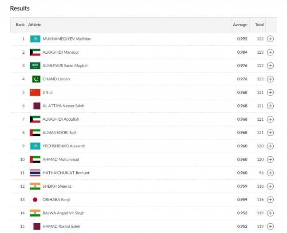The image size is (287, 233).
Task: Select athlete name BAJWA Angad Vir Singh
Action: click(x=63, y=213)
